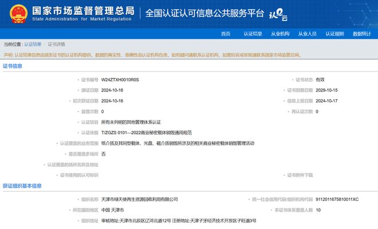378x229 pixels.
Task: Open the 首页 menu item
Action: click(x=226, y=34)
